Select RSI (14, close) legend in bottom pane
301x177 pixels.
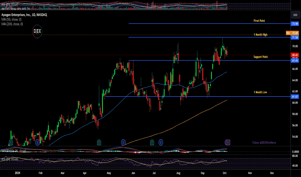pyautogui.click(x=10, y=159)
